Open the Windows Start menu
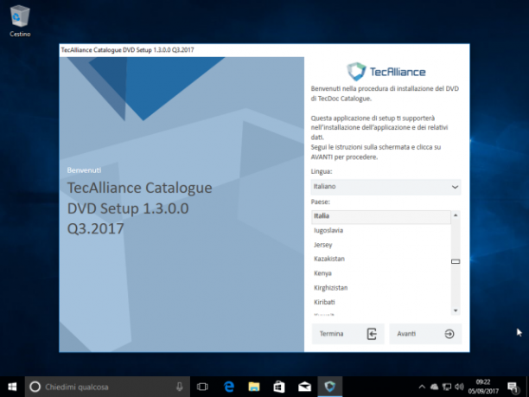The height and width of the screenshot is (397, 529). click(12, 387)
